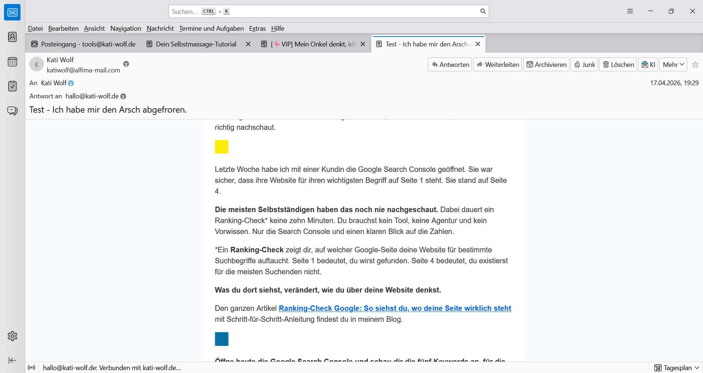
Task: Open the OpenPGP icon next to hallo@kati-wolf.de
Action: (x=123, y=96)
